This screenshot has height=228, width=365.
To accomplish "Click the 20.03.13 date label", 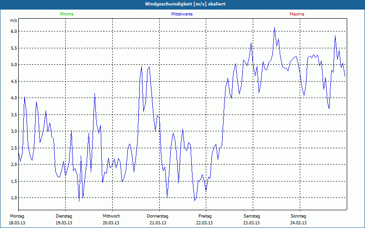I will (111, 223).
